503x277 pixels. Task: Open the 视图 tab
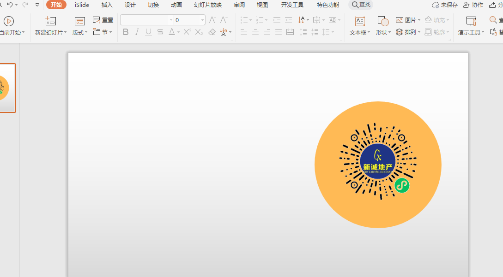262,5
